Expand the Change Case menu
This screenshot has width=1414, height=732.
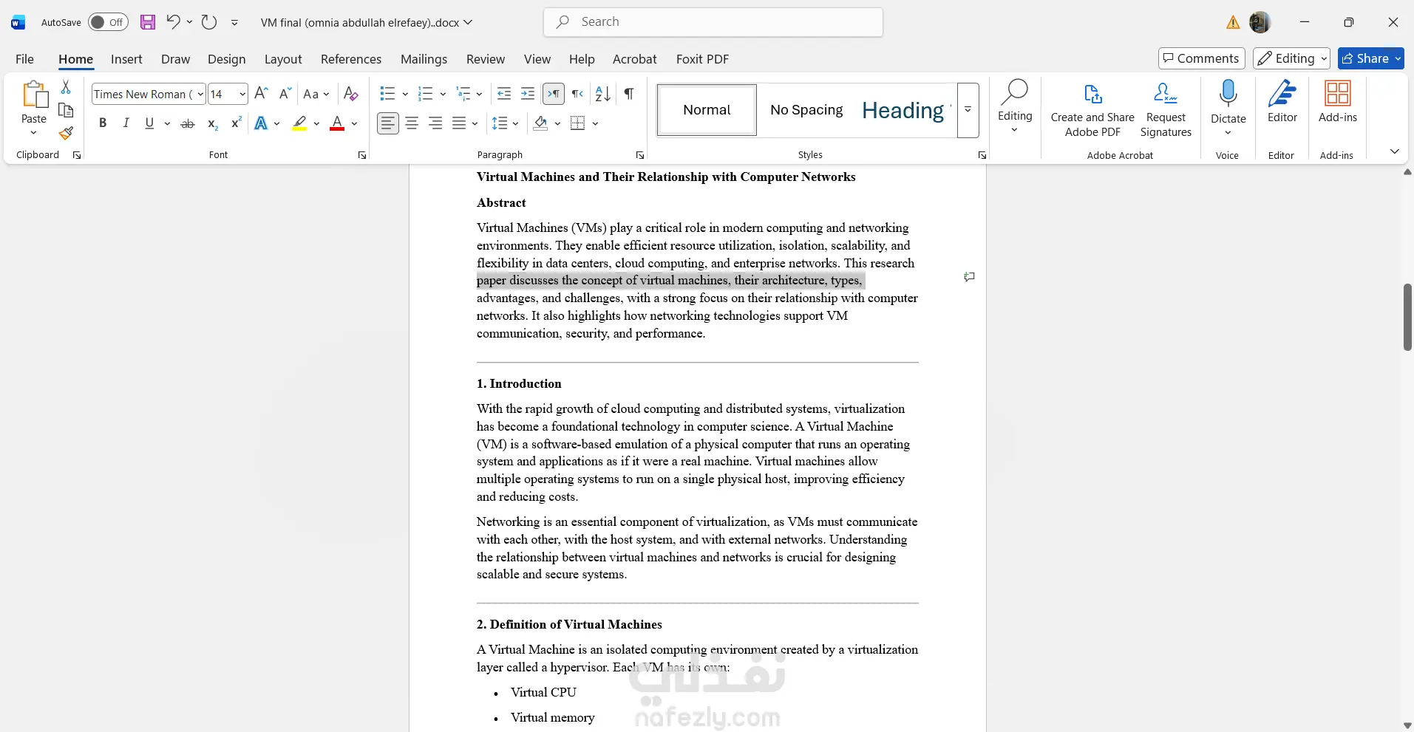coord(316,94)
